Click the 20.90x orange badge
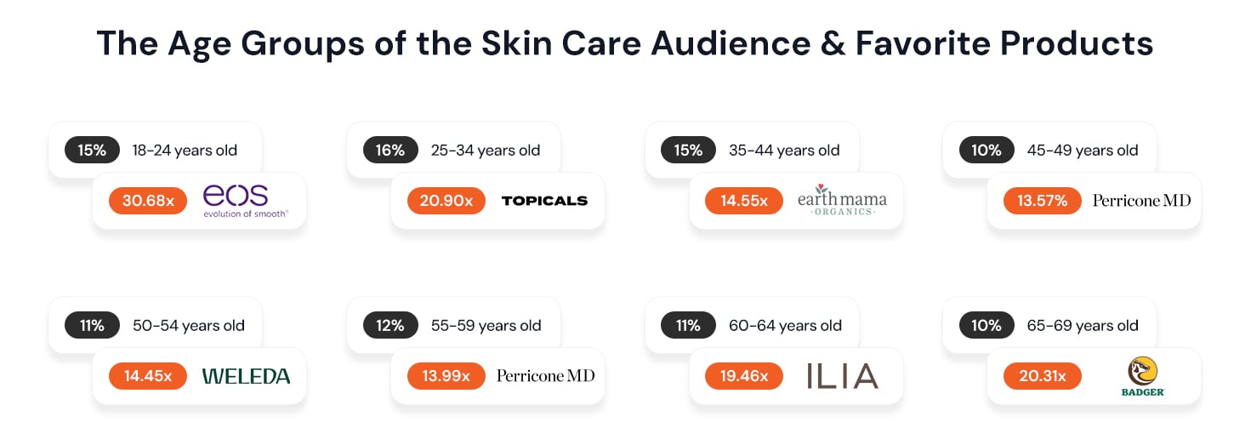Image resolution: width=1251 pixels, height=439 pixels. (446, 201)
